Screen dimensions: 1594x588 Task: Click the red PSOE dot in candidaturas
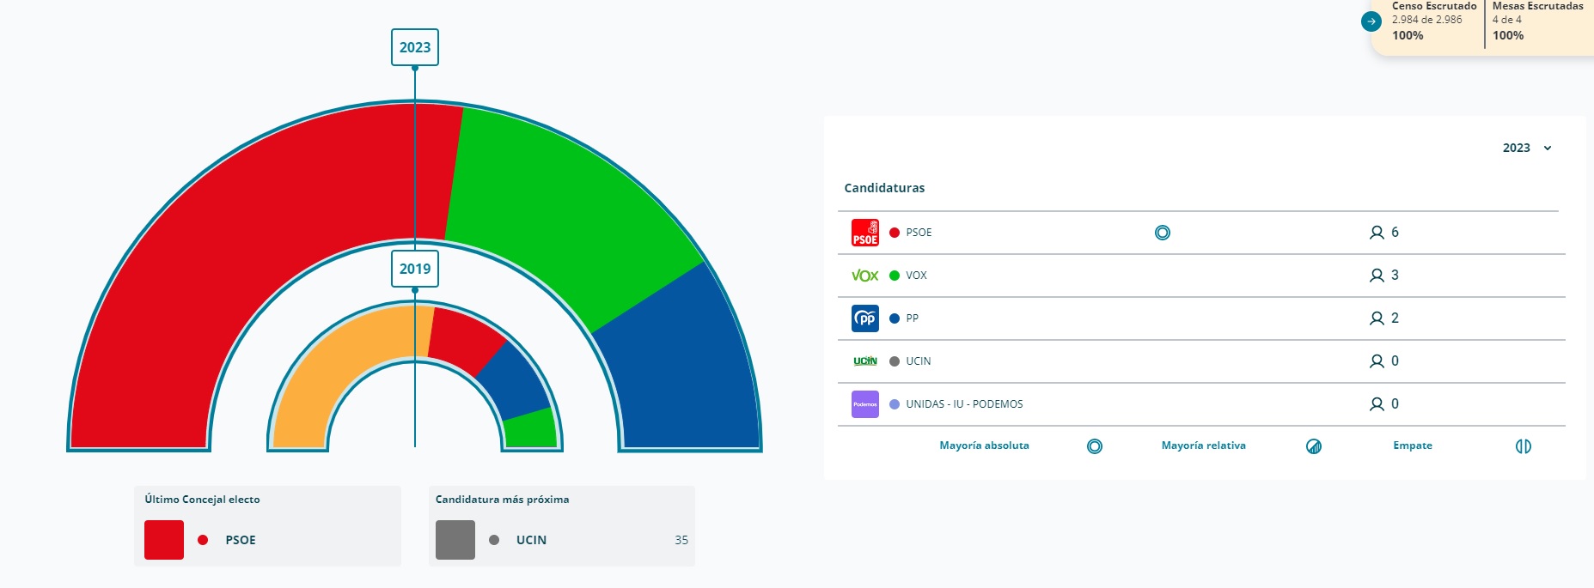point(895,233)
